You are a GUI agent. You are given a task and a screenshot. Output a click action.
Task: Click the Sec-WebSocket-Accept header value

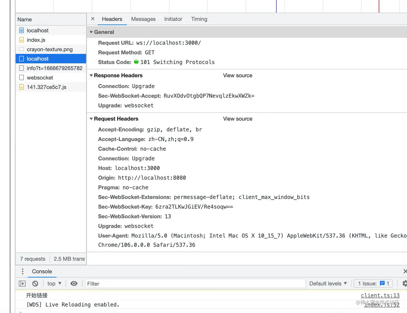(x=209, y=96)
